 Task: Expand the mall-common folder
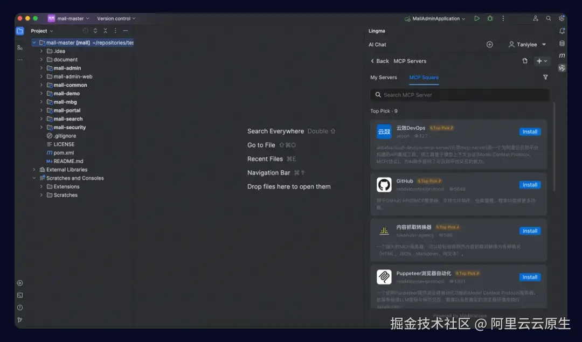point(43,85)
